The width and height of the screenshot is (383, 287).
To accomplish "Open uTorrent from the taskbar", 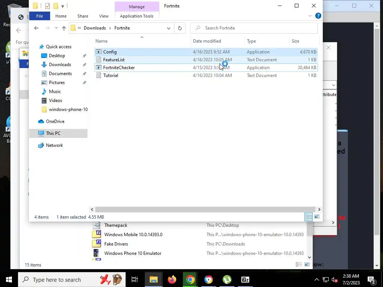I will pyautogui.click(x=227, y=280).
